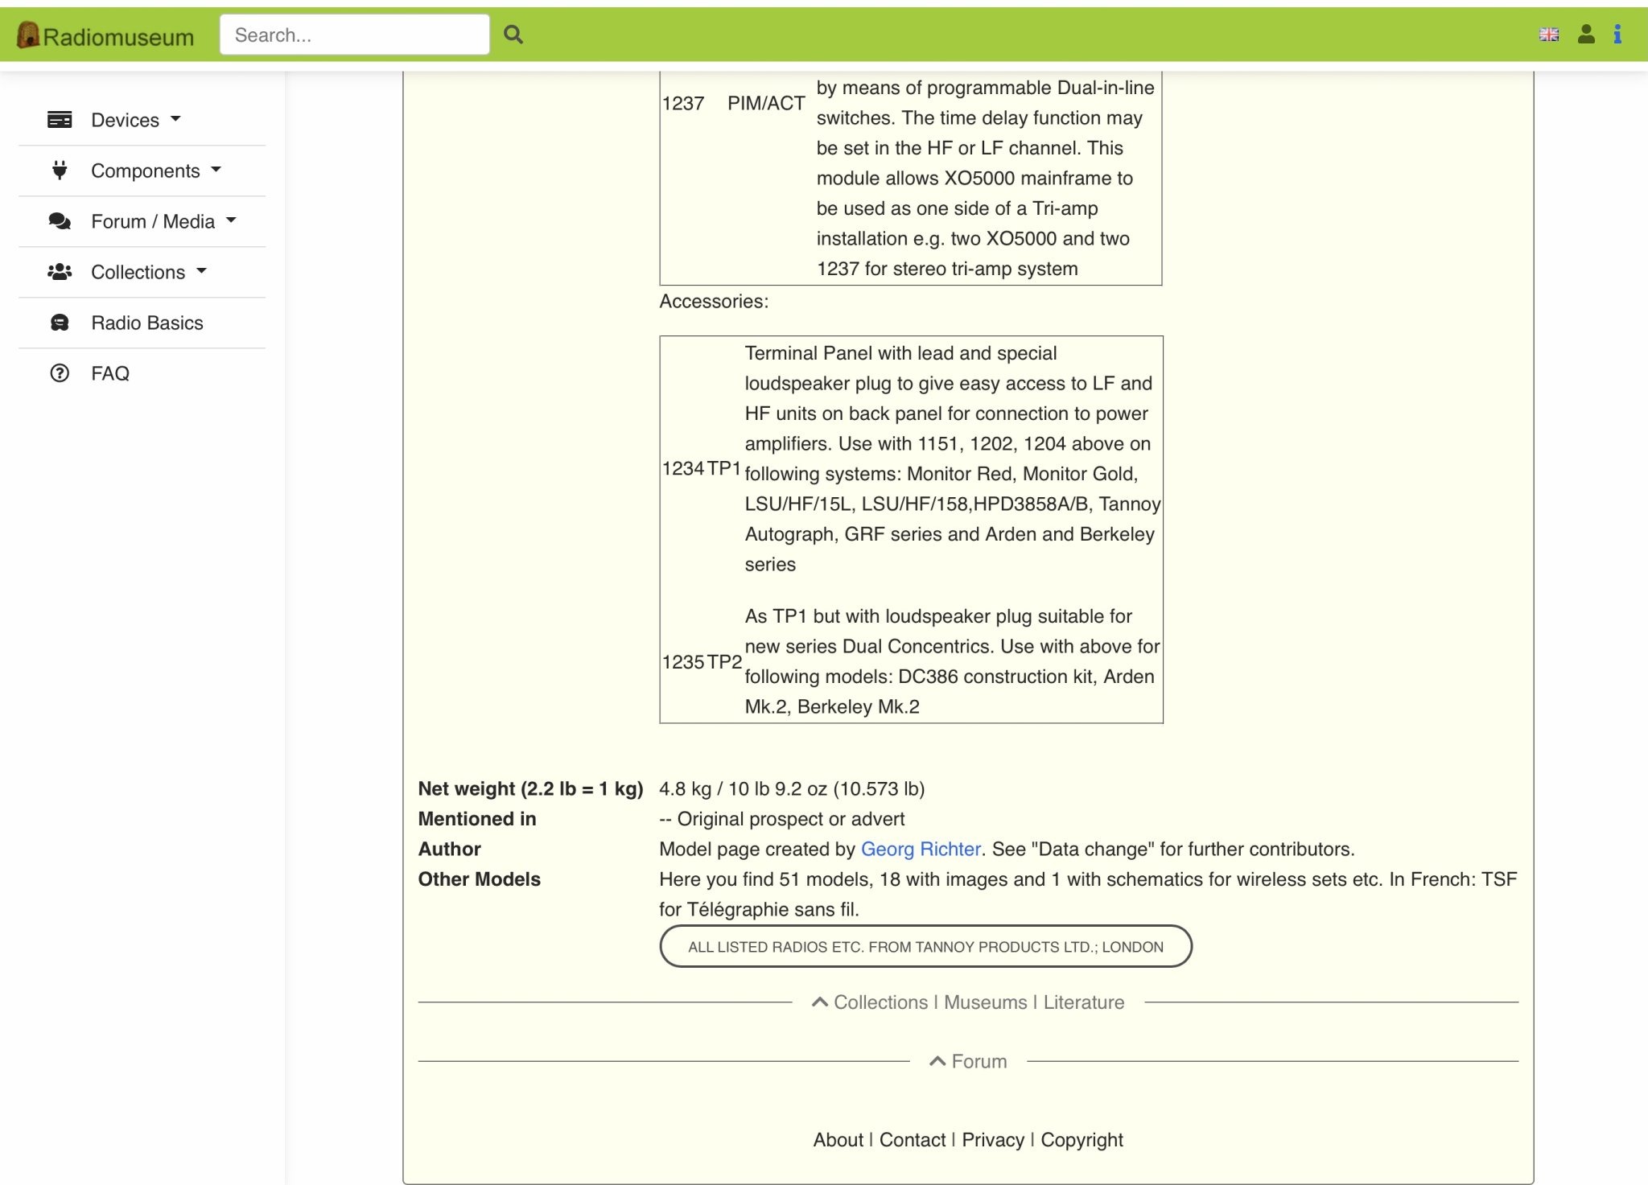Viewport: 1648px width, 1185px height.
Task: Expand the Forum / Media dropdown
Action: click(163, 221)
